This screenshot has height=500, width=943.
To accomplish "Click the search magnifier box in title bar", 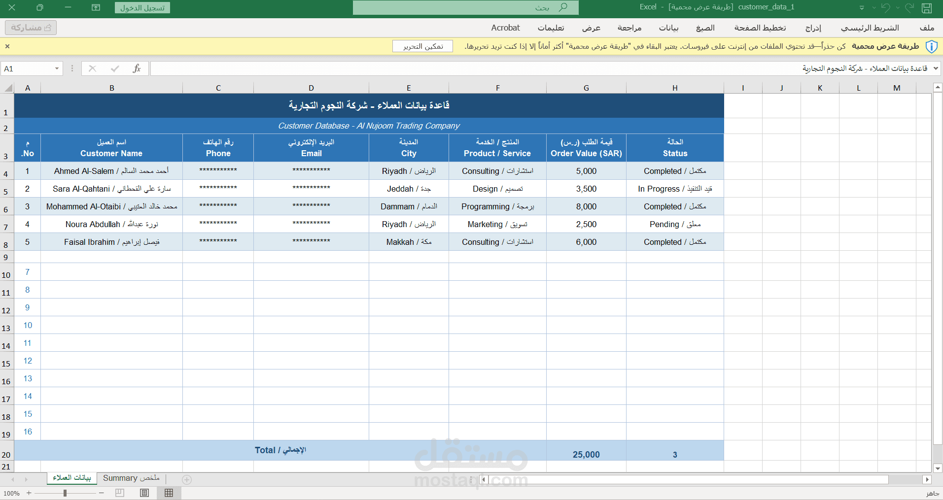I will (466, 7).
